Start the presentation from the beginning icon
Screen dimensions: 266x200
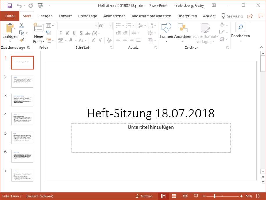(40, 6)
